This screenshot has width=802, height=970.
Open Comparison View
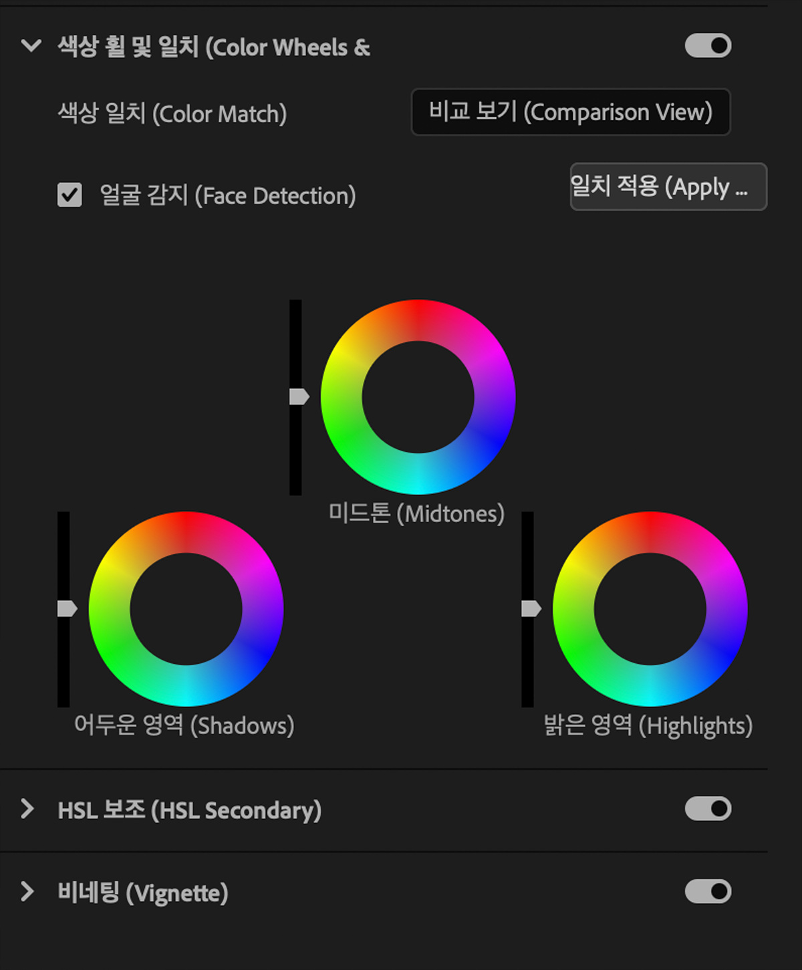(x=570, y=112)
